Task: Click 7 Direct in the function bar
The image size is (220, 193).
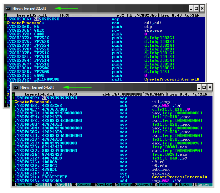Action: [144, 185]
